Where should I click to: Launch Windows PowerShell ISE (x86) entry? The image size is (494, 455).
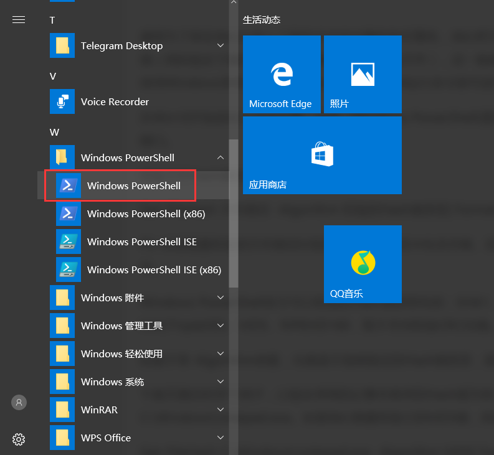click(154, 270)
